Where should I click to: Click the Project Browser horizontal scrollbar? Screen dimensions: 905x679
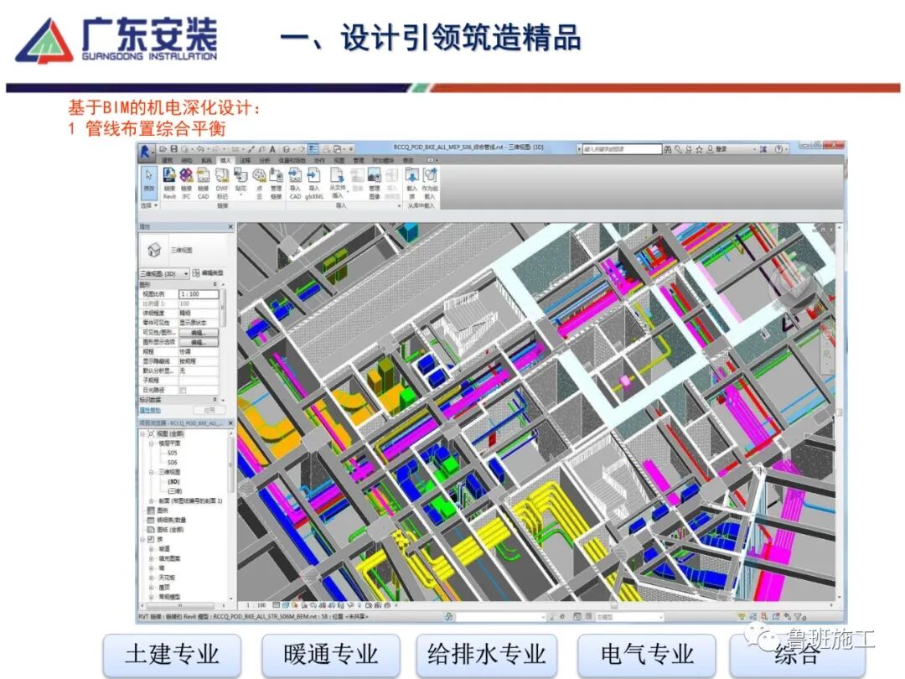coord(183,606)
